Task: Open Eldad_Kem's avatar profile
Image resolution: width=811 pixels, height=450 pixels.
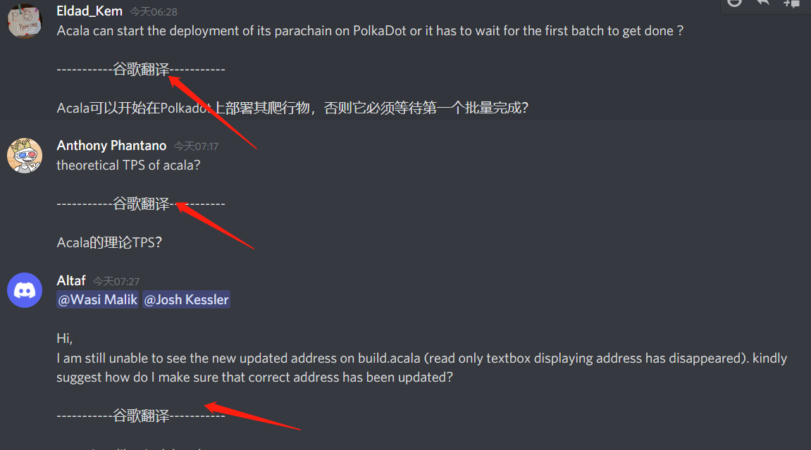Action: tap(25, 21)
